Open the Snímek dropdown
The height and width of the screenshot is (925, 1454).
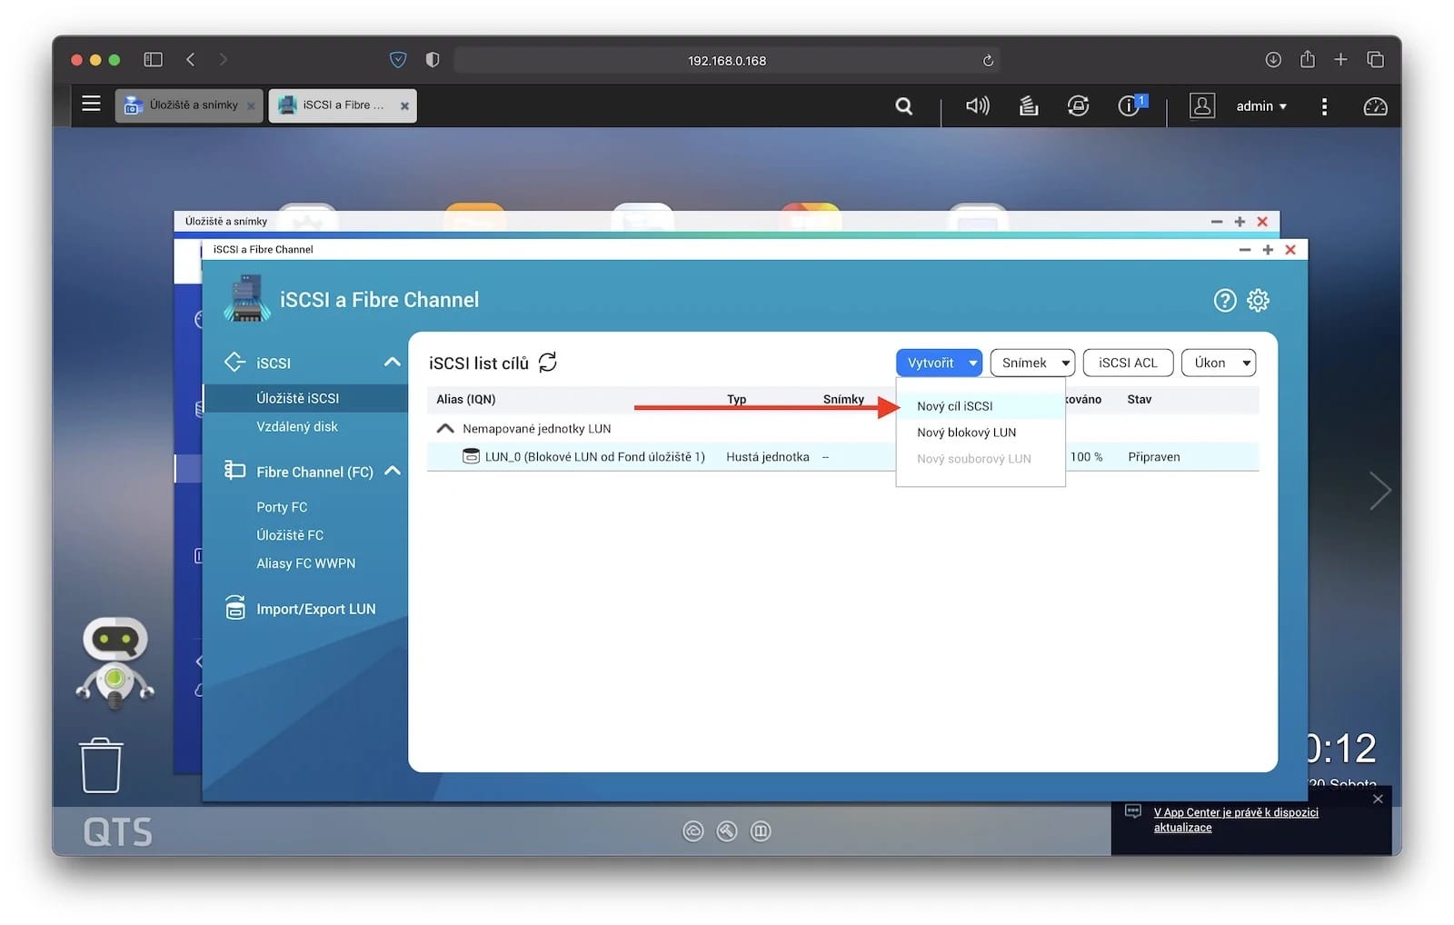[x=1032, y=363]
